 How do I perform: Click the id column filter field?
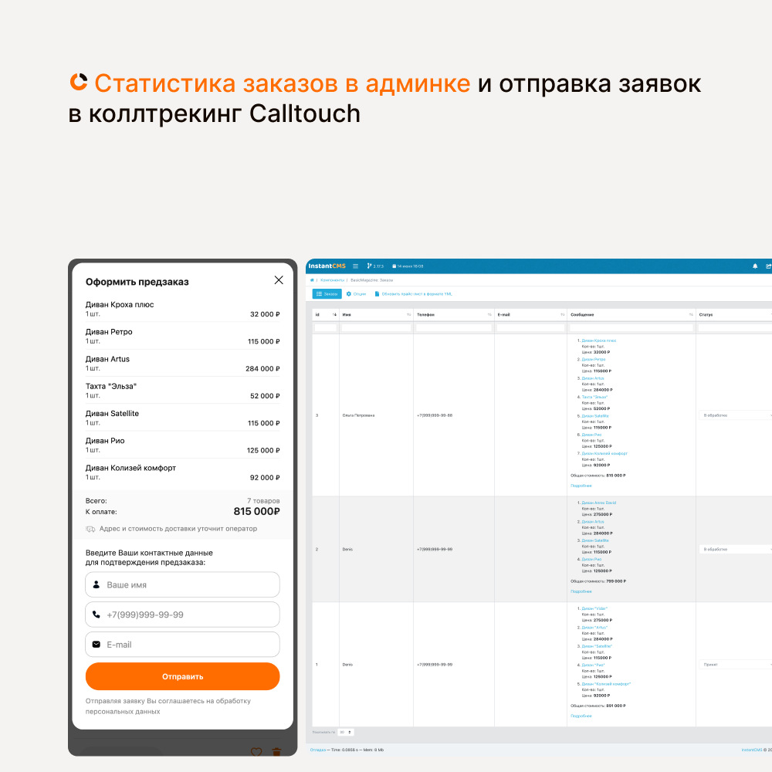pos(326,327)
